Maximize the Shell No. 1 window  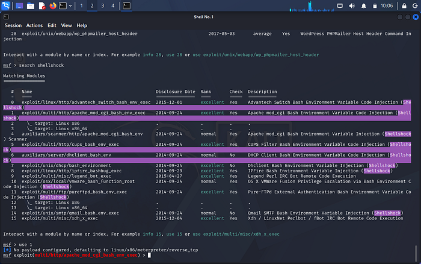408,17
